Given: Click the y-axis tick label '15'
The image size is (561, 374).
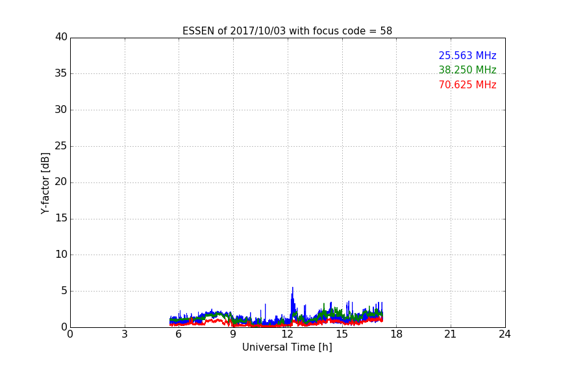Looking at the screenshot, I should 61,218.
